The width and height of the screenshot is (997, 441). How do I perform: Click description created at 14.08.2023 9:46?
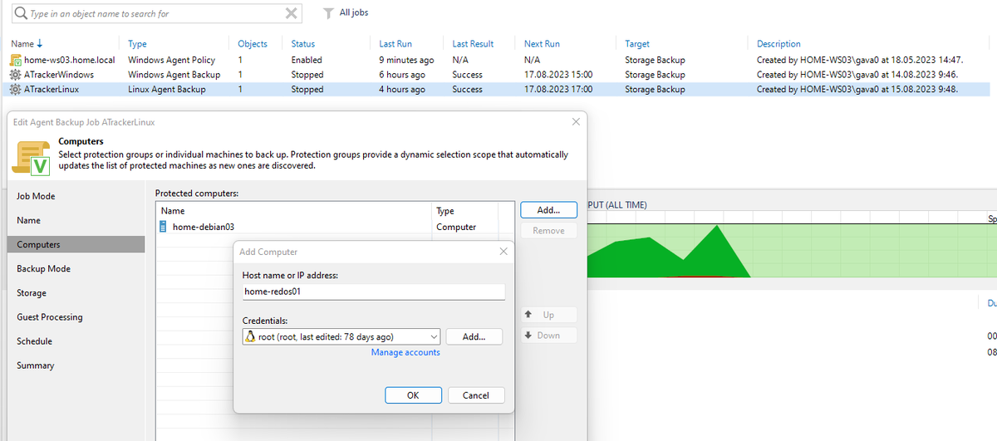857,75
